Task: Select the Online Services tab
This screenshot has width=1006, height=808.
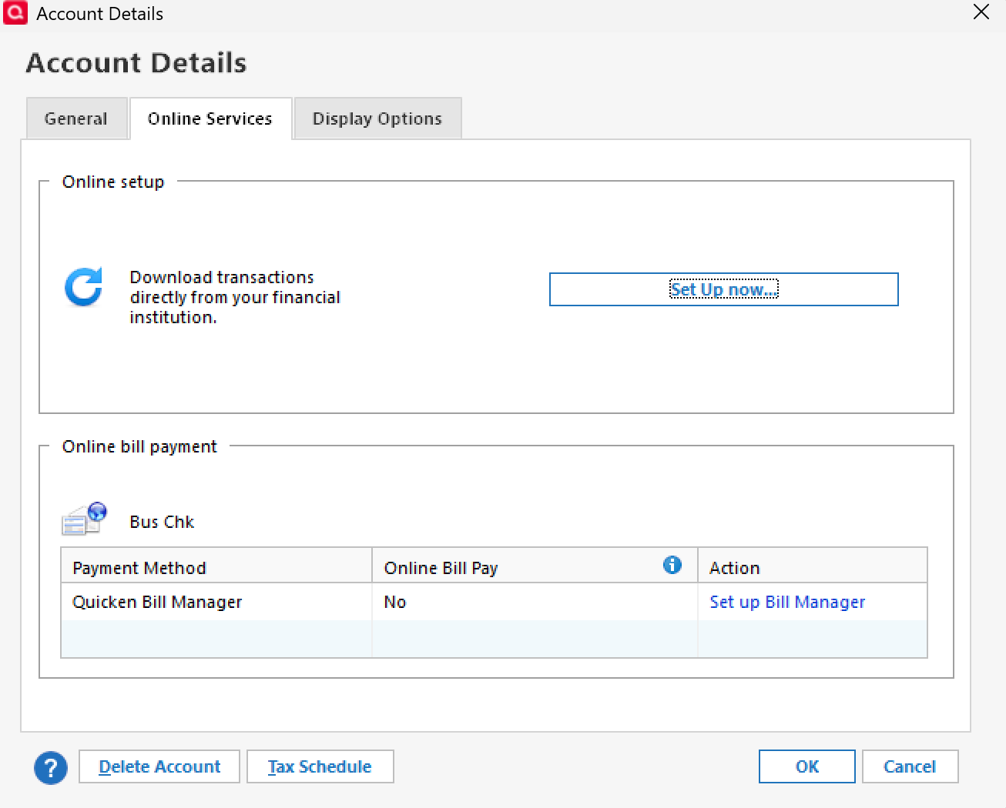Action: tap(210, 119)
